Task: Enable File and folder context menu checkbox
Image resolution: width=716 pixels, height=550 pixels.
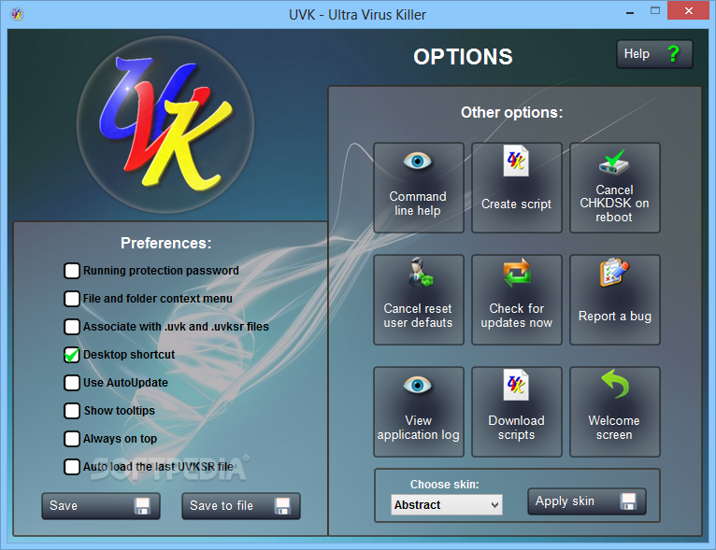Action: (72, 299)
